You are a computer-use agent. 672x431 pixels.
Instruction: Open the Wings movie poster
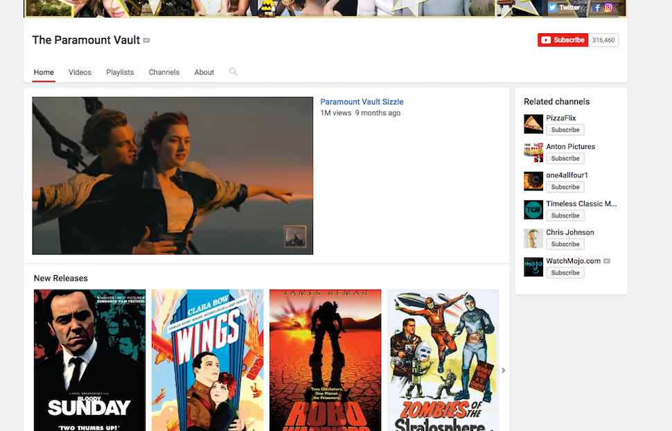207,360
